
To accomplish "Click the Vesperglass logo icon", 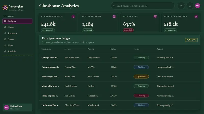I will click(5, 8).
